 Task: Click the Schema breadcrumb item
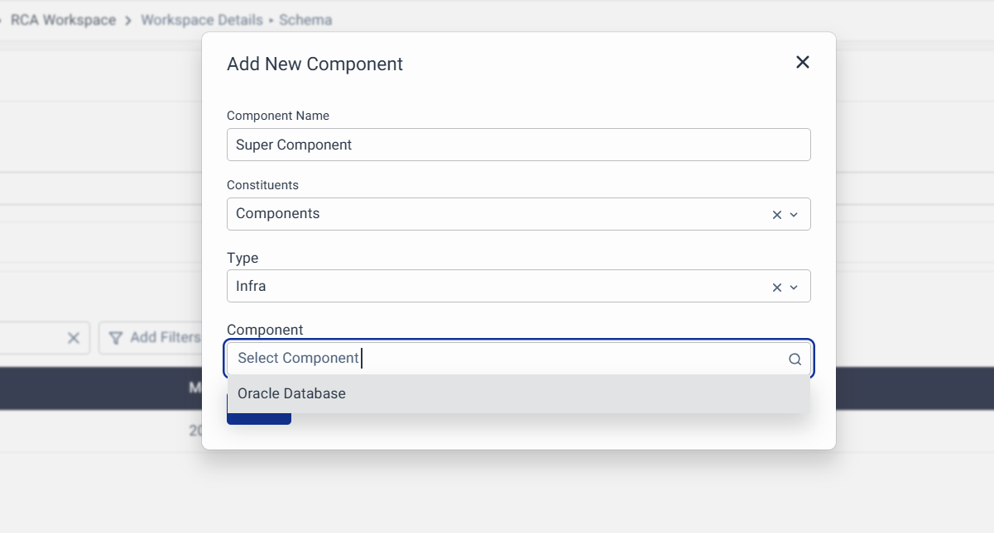[305, 20]
